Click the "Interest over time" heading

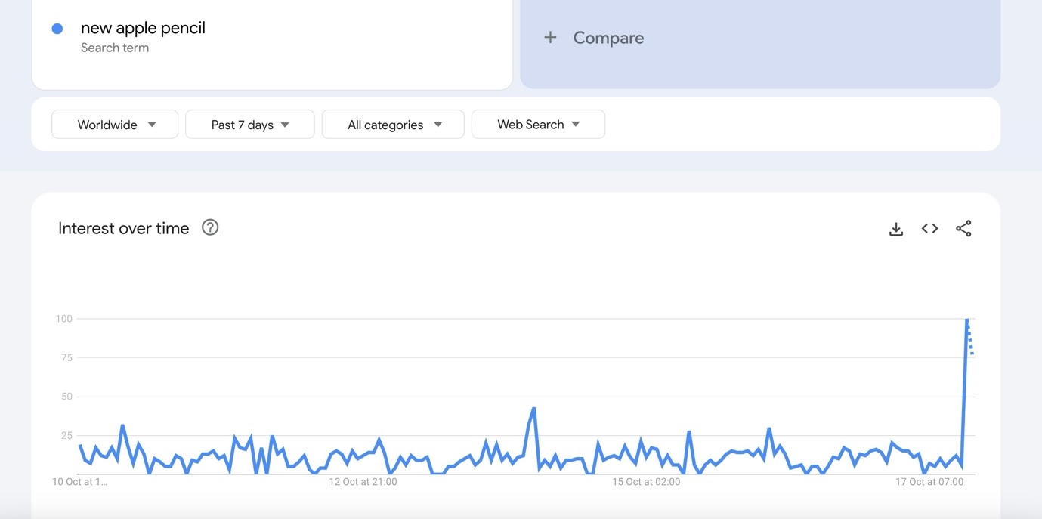pos(124,228)
